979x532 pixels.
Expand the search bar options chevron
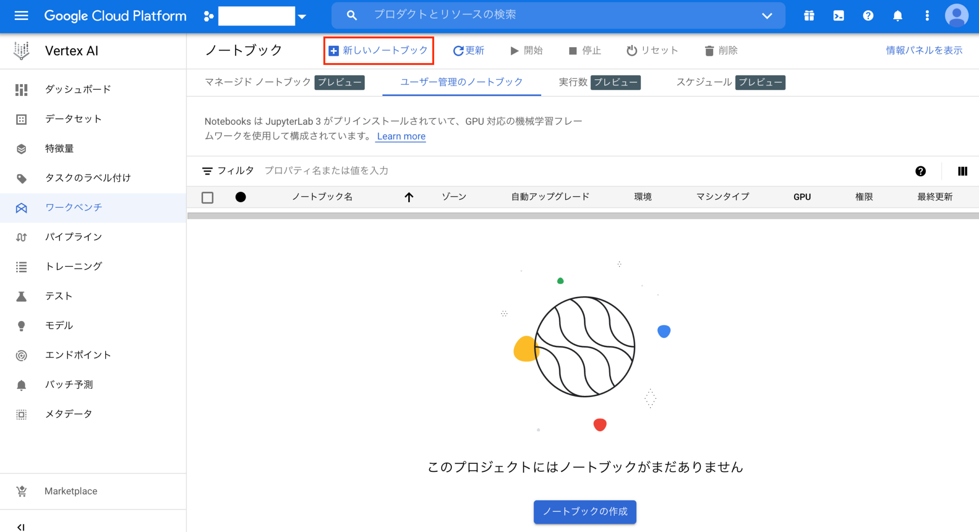(767, 15)
